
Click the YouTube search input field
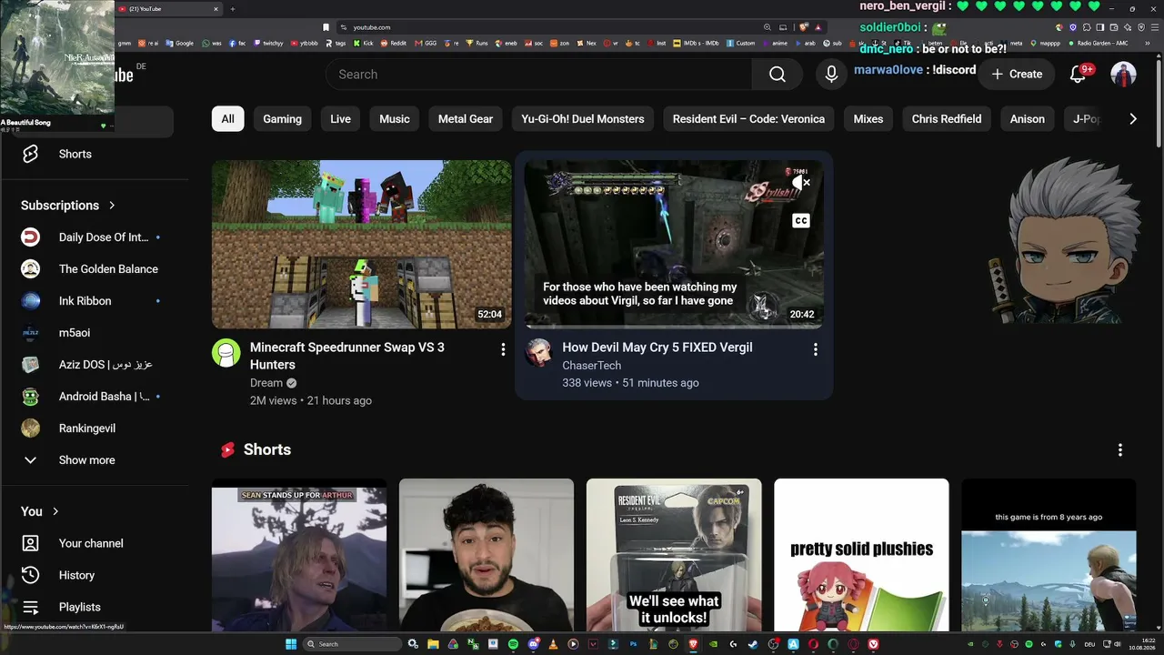(538, 75)
